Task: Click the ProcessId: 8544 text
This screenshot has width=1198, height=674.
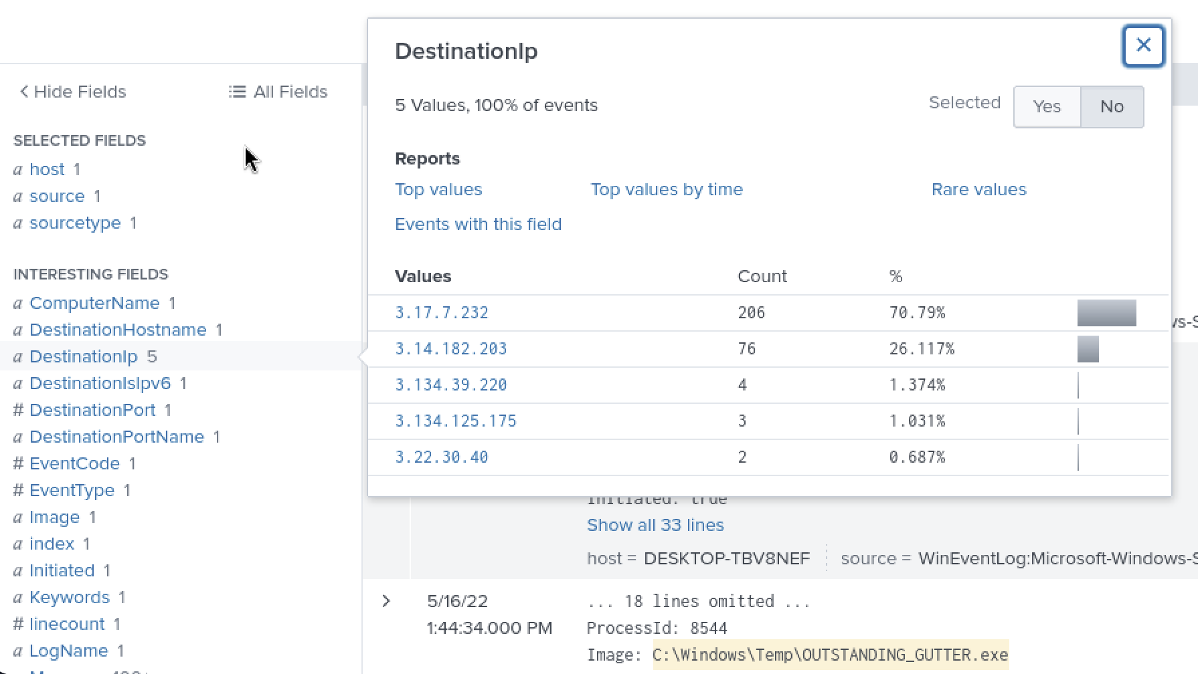Action: click(x=657, y=628)
